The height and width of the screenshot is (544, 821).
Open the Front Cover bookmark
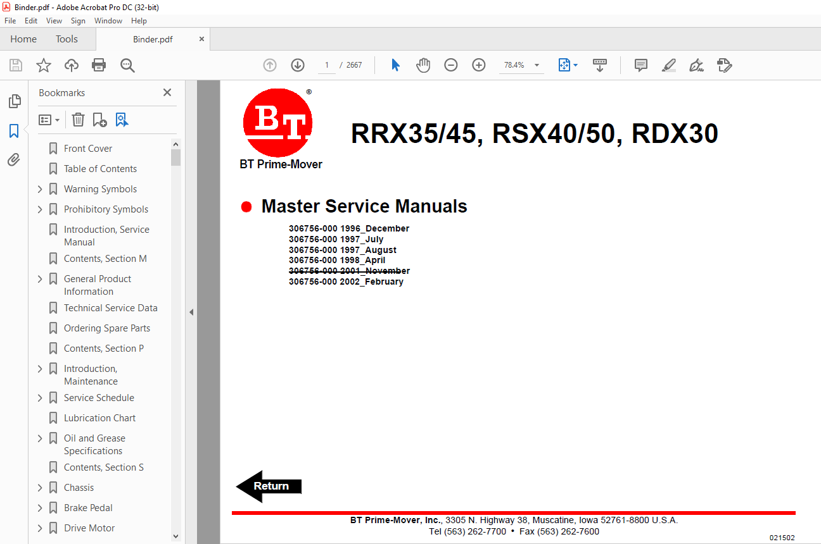(x=88, y=149)
